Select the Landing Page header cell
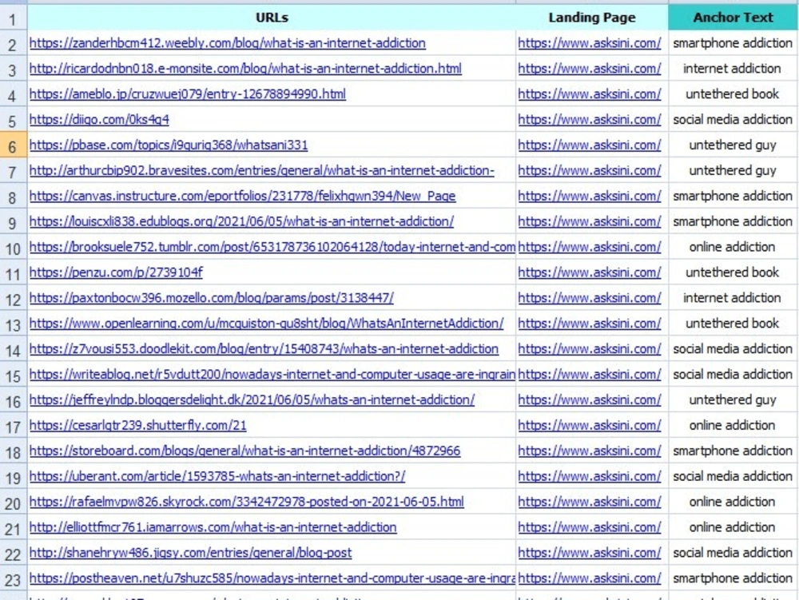 (592, 18)
